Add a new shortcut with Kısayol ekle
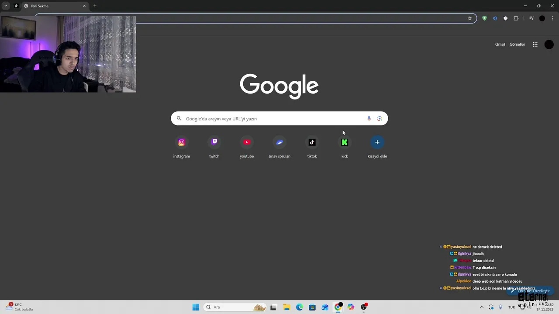This screenshot has width=559, height=314. (377, 147)
